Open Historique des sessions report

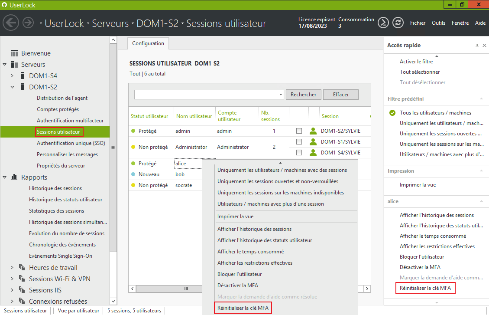click(x=55, y=188)
